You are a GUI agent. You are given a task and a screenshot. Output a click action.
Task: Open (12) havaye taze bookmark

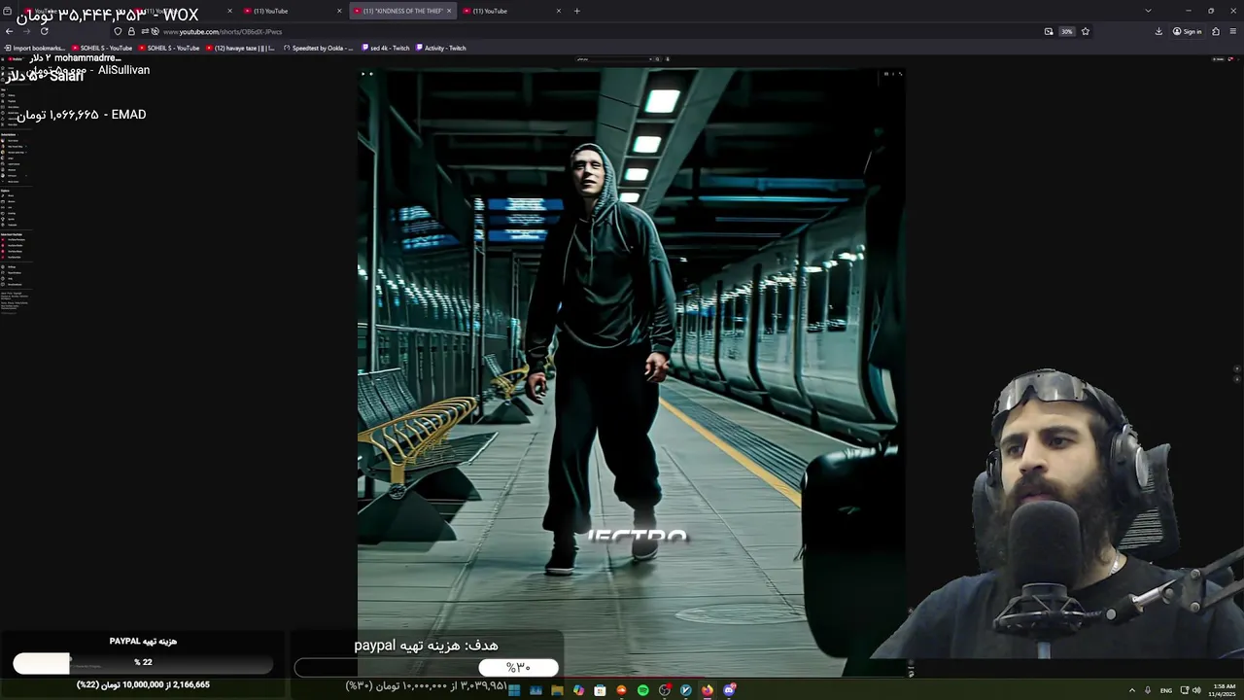click(x=240, y=48)
